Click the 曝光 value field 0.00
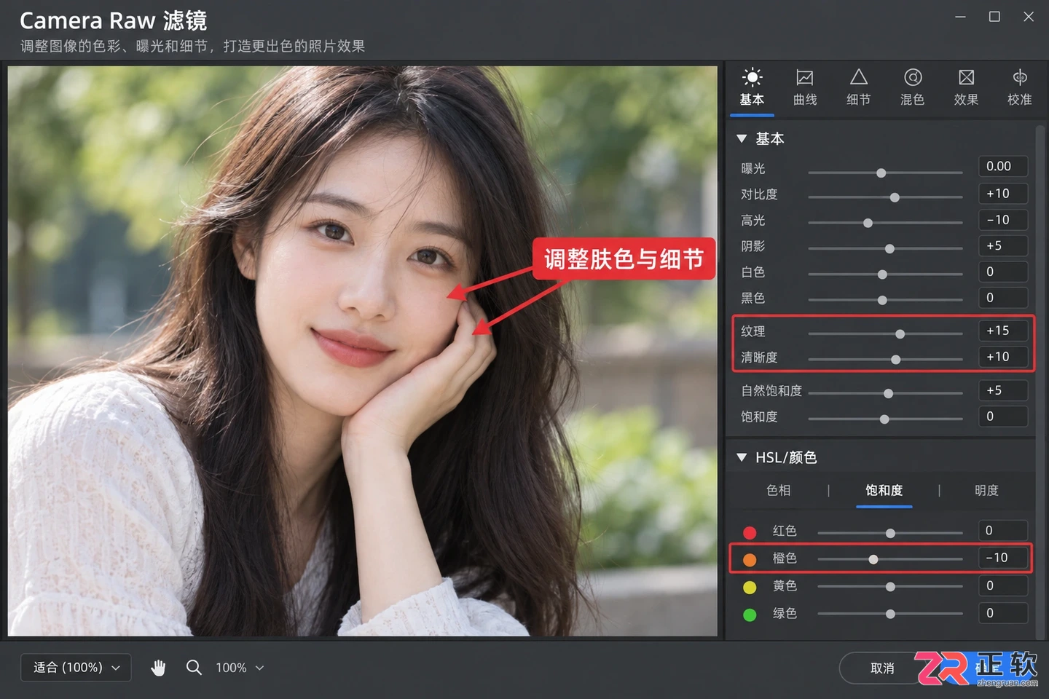Image resolution: width=1049 pixels, height=699 pixels. coord(1003,166)
